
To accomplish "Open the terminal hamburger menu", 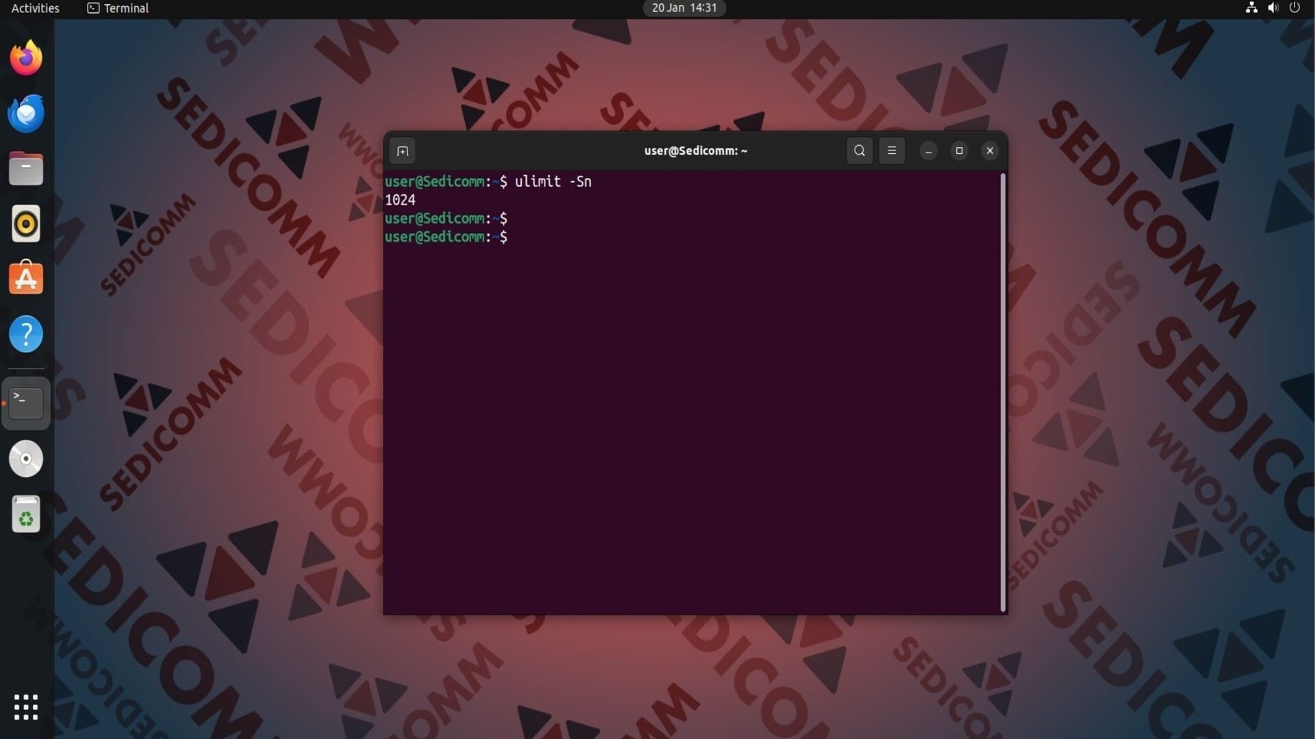I will tap(892, 151).
